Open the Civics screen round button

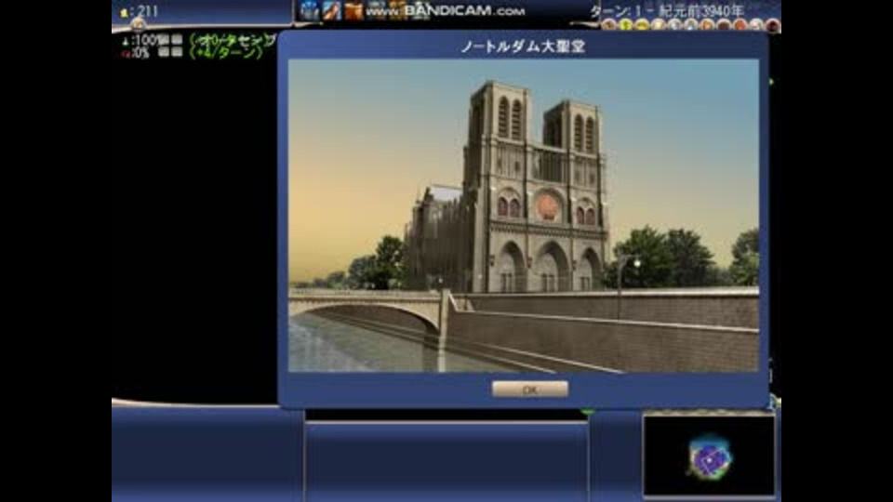point(642,24)
